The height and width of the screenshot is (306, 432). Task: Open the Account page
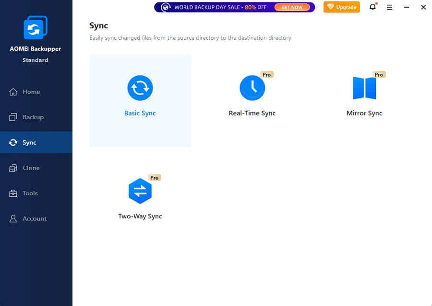(x=34, y=219)
